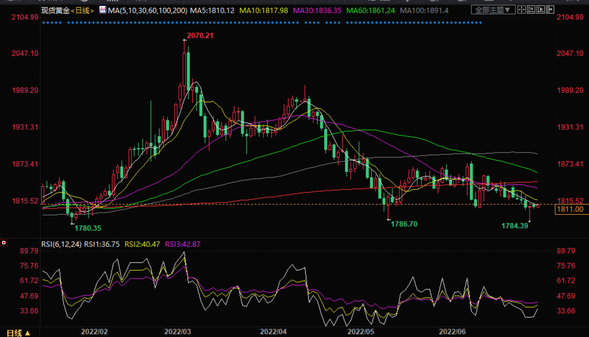Click the purple RSI3:42.87 legend
The image size is (589, 337).
tap(182, 244)
